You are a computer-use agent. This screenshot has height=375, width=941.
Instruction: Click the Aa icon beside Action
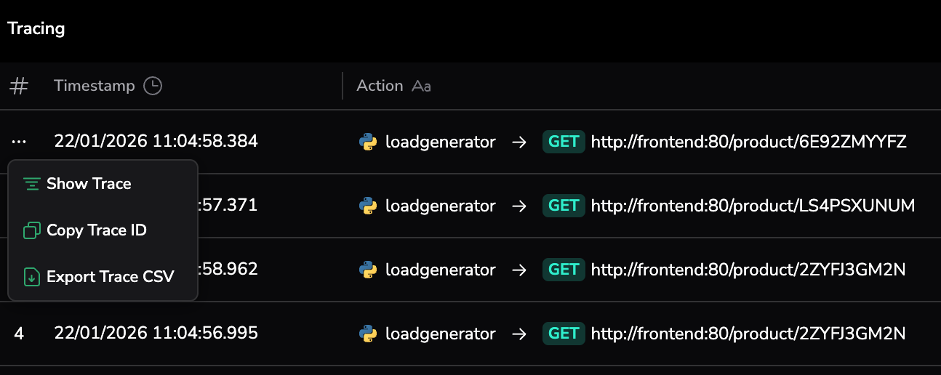pyautogui.click(x=421, y=86)
